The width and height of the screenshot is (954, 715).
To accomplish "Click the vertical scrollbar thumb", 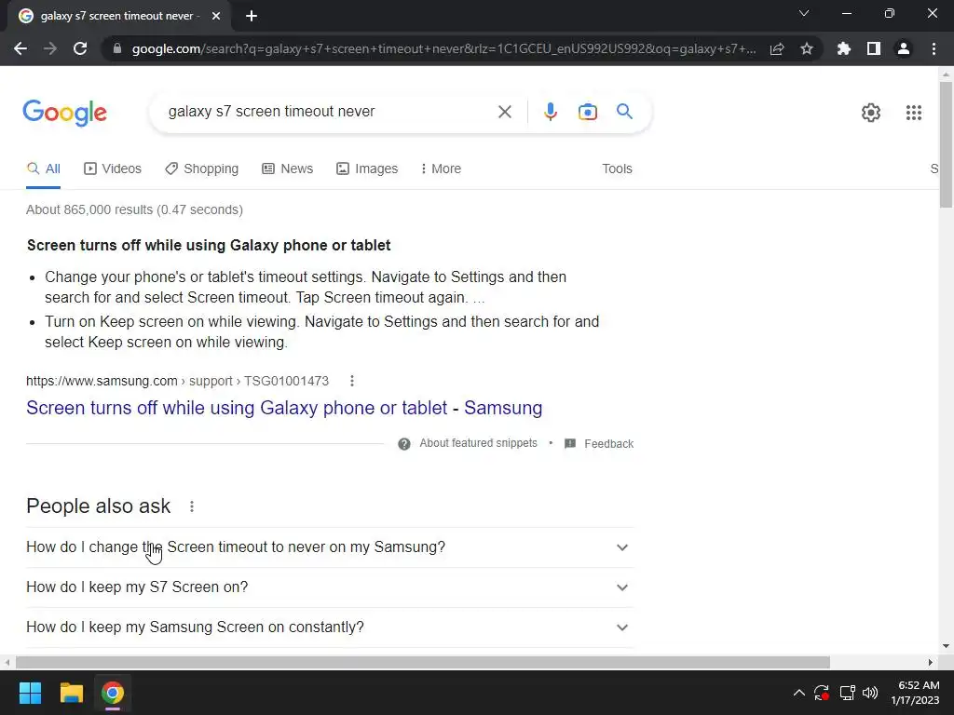I will 946,144.
